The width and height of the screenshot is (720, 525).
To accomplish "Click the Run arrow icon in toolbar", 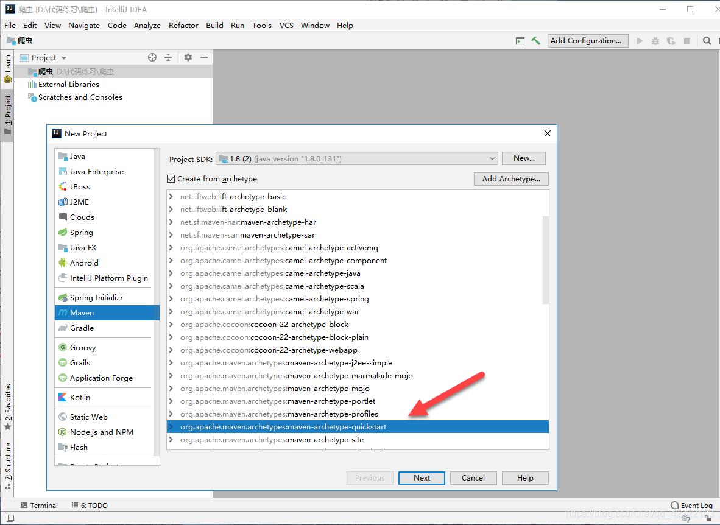I will coord(640,41).
